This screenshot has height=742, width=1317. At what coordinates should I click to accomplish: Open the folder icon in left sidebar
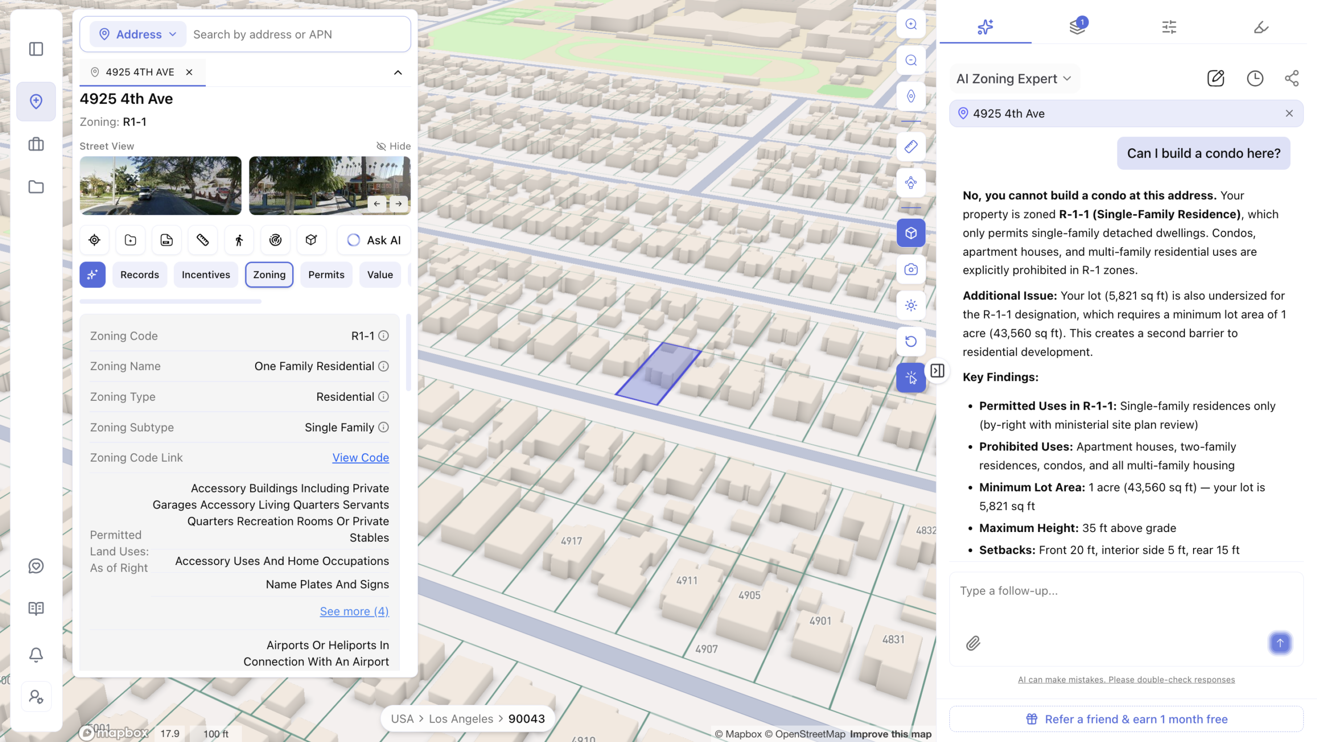point(36,187)
